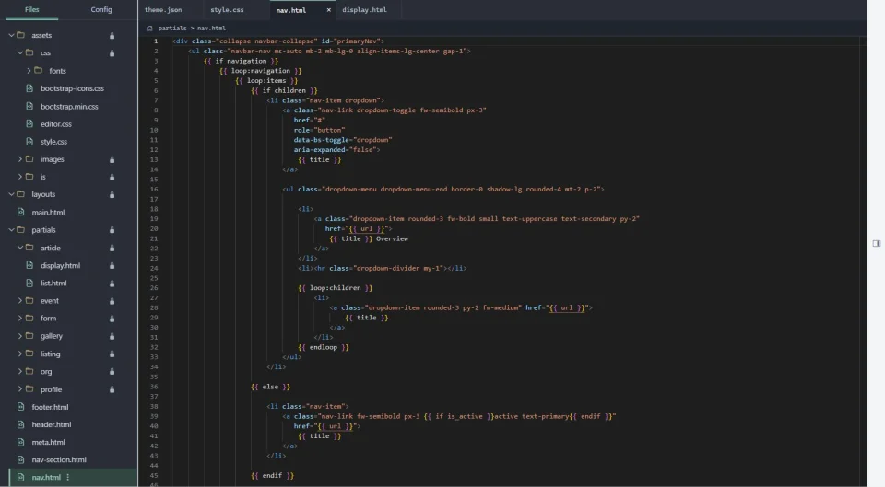
Task: Open footer.html file
Action: point(50,406)
